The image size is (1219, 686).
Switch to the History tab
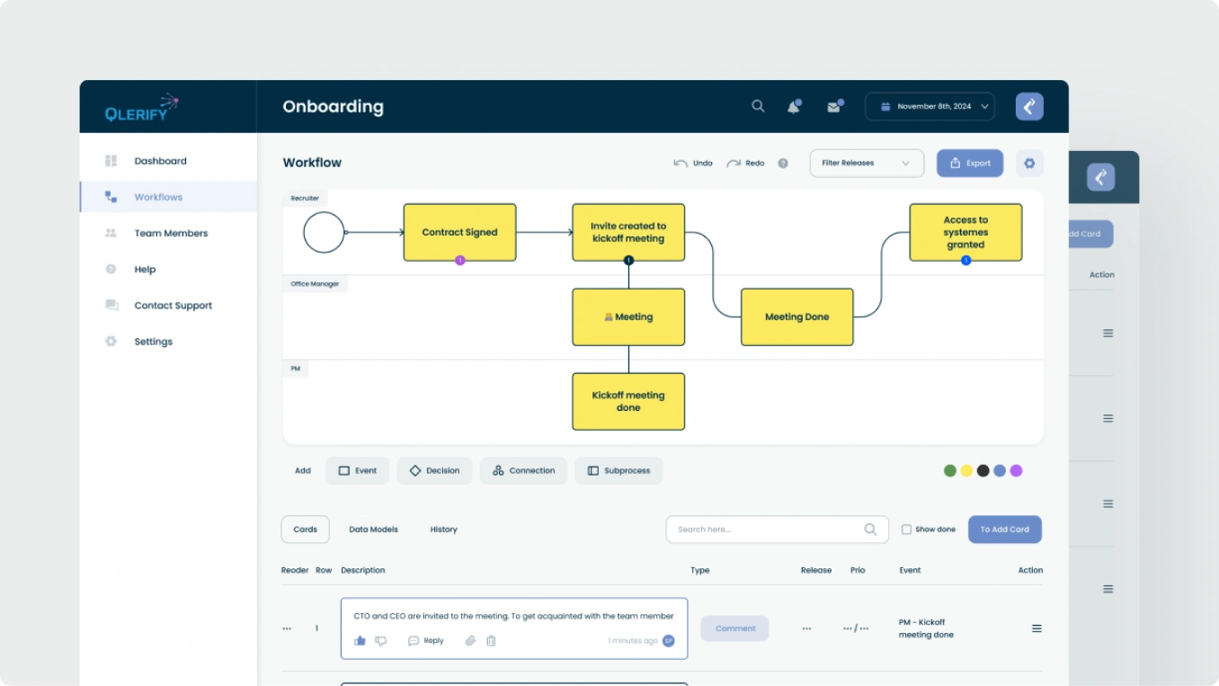click(443, 530)
